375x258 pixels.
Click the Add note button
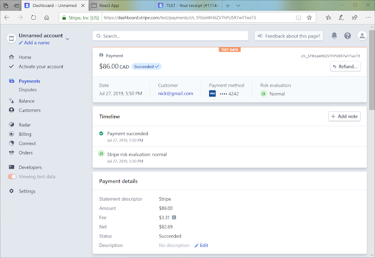(x=344, y=116)
